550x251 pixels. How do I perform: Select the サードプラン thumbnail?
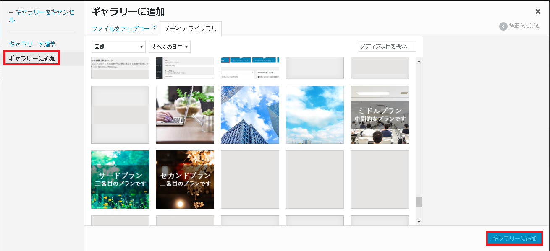point(120,179)
